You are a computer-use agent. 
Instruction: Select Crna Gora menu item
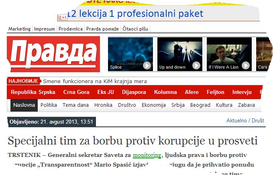point(76,92)
